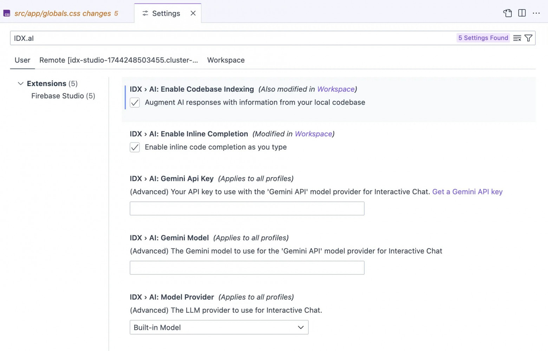Disable the Enable Codebase Indexing checkbox
Viewport: 548px width, 351px height.
135,103
